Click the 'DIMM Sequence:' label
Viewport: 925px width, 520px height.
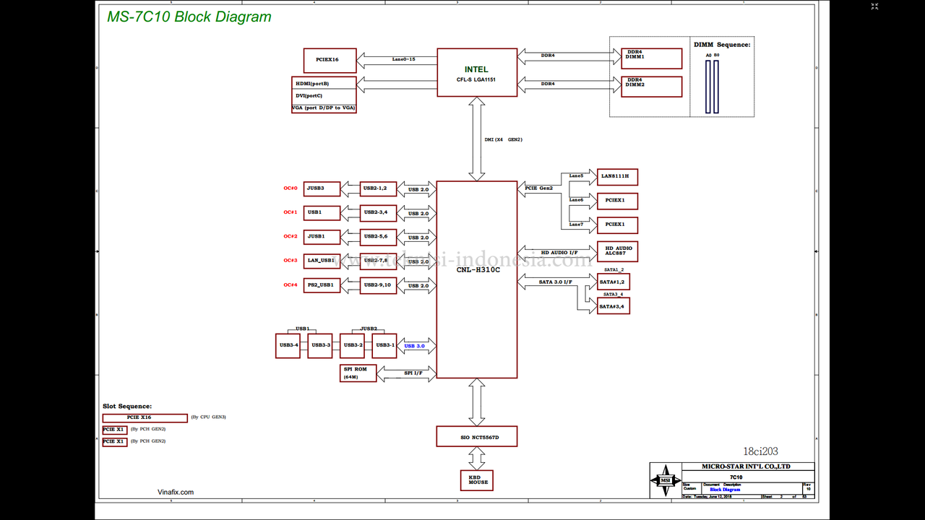click(x=722, y=45)
